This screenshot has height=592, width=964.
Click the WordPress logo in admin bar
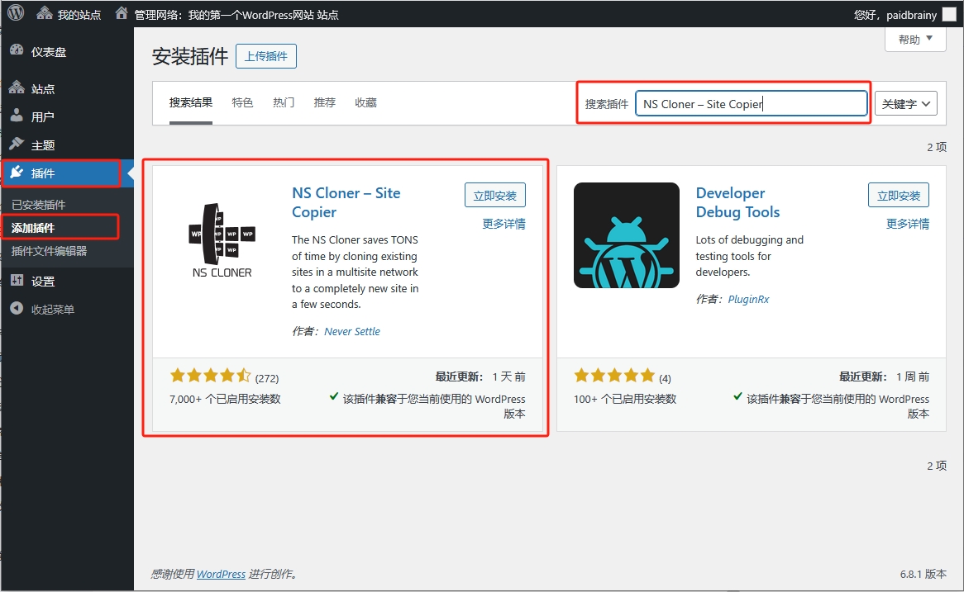[16, 13]
